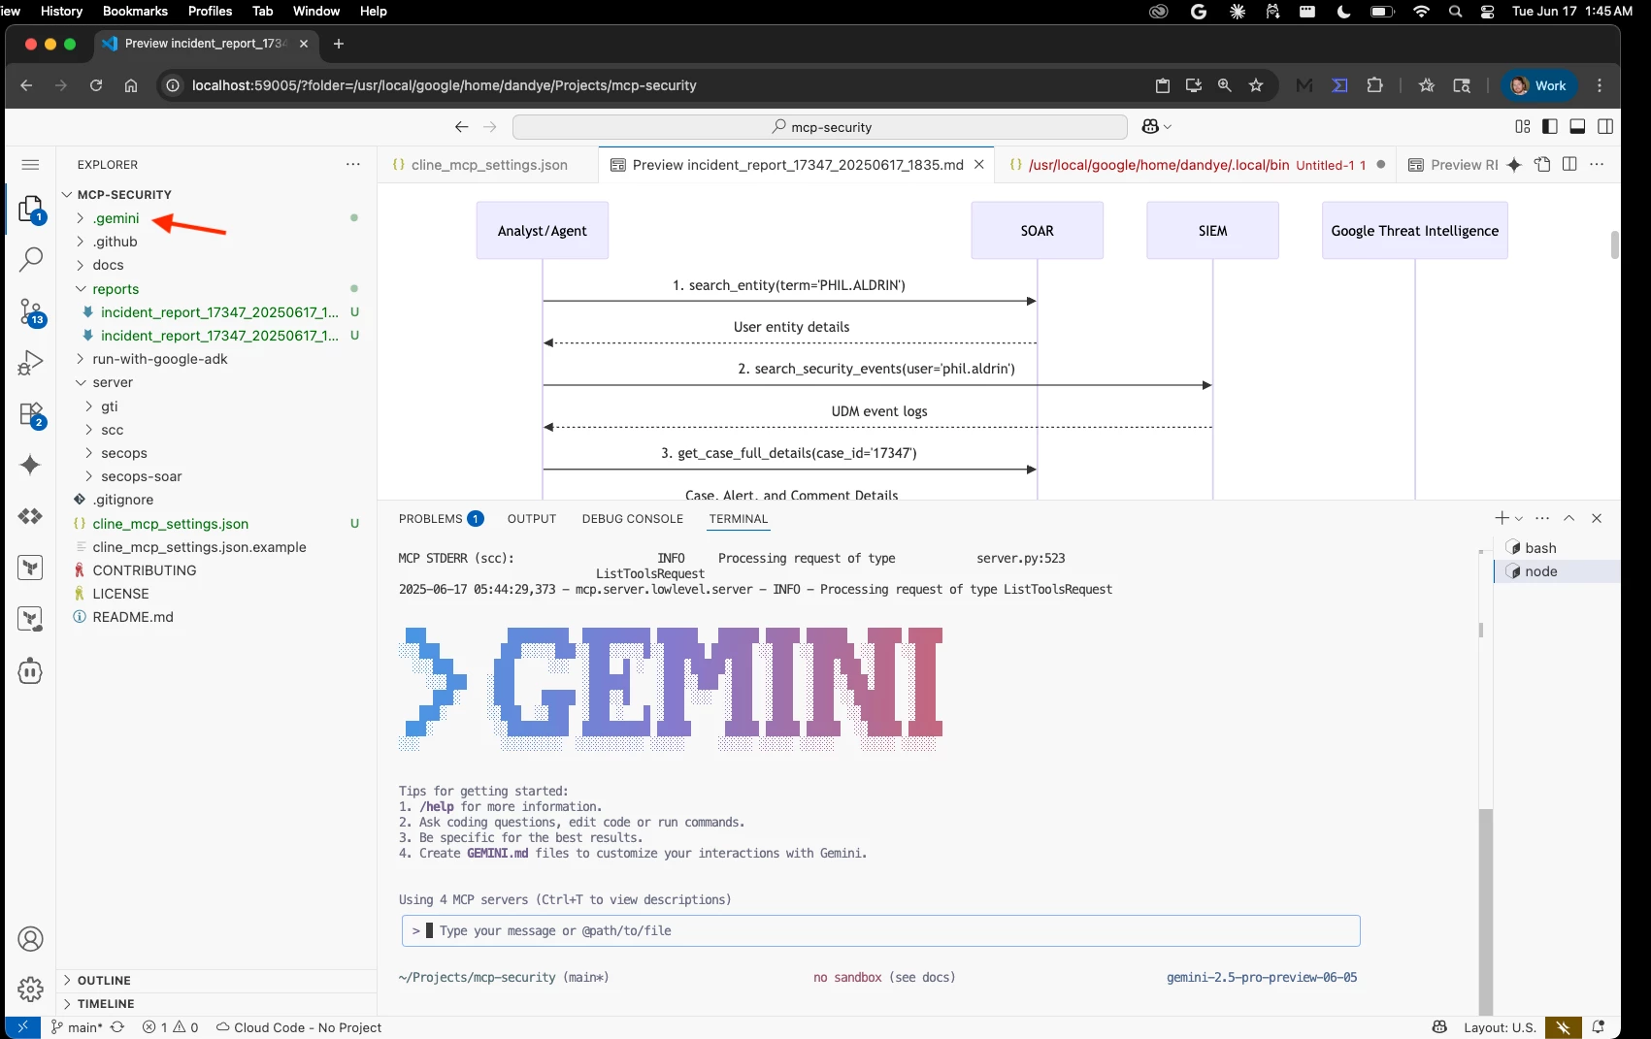Click macOS Spotlight search icon

[x=1455, y=11]
